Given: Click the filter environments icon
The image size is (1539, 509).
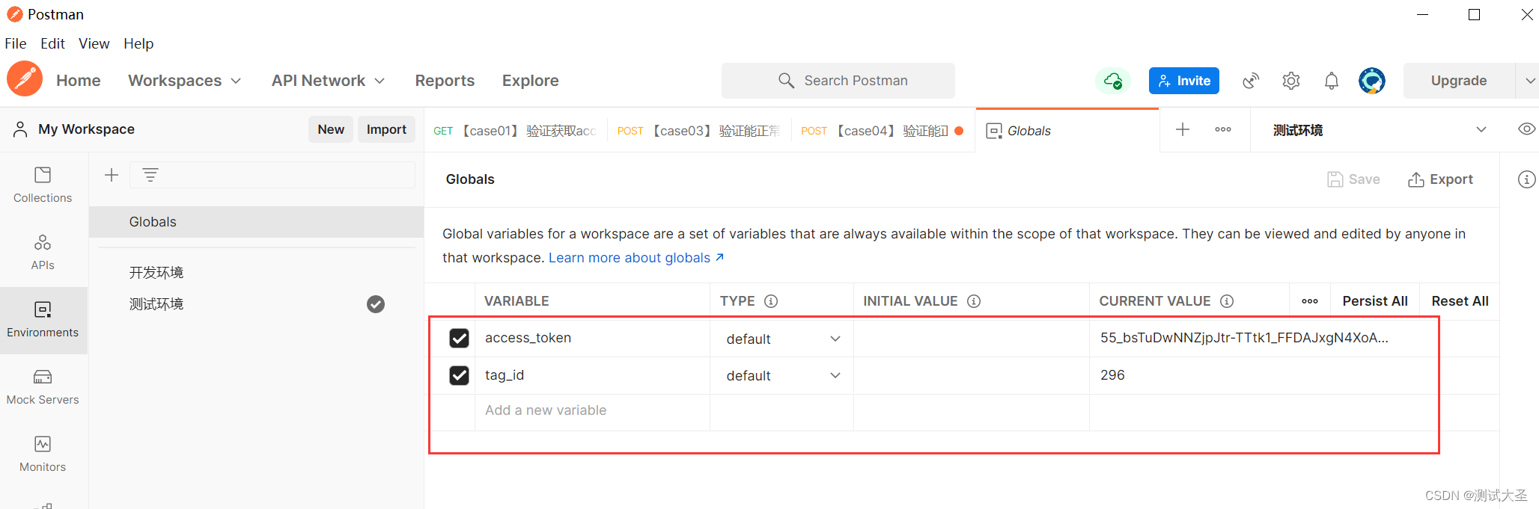Looking at the screenshot, I should 150,175.
